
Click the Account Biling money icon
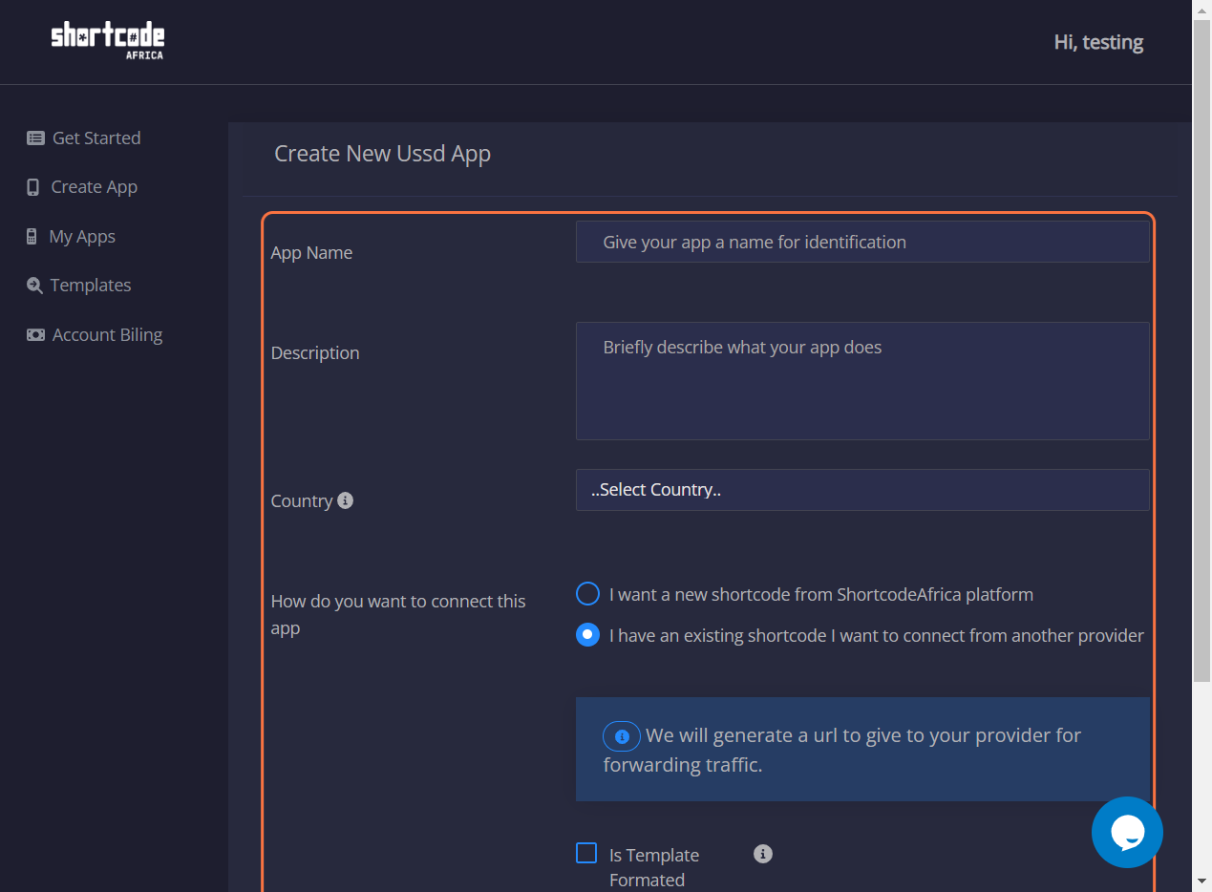tap(35, 334)
